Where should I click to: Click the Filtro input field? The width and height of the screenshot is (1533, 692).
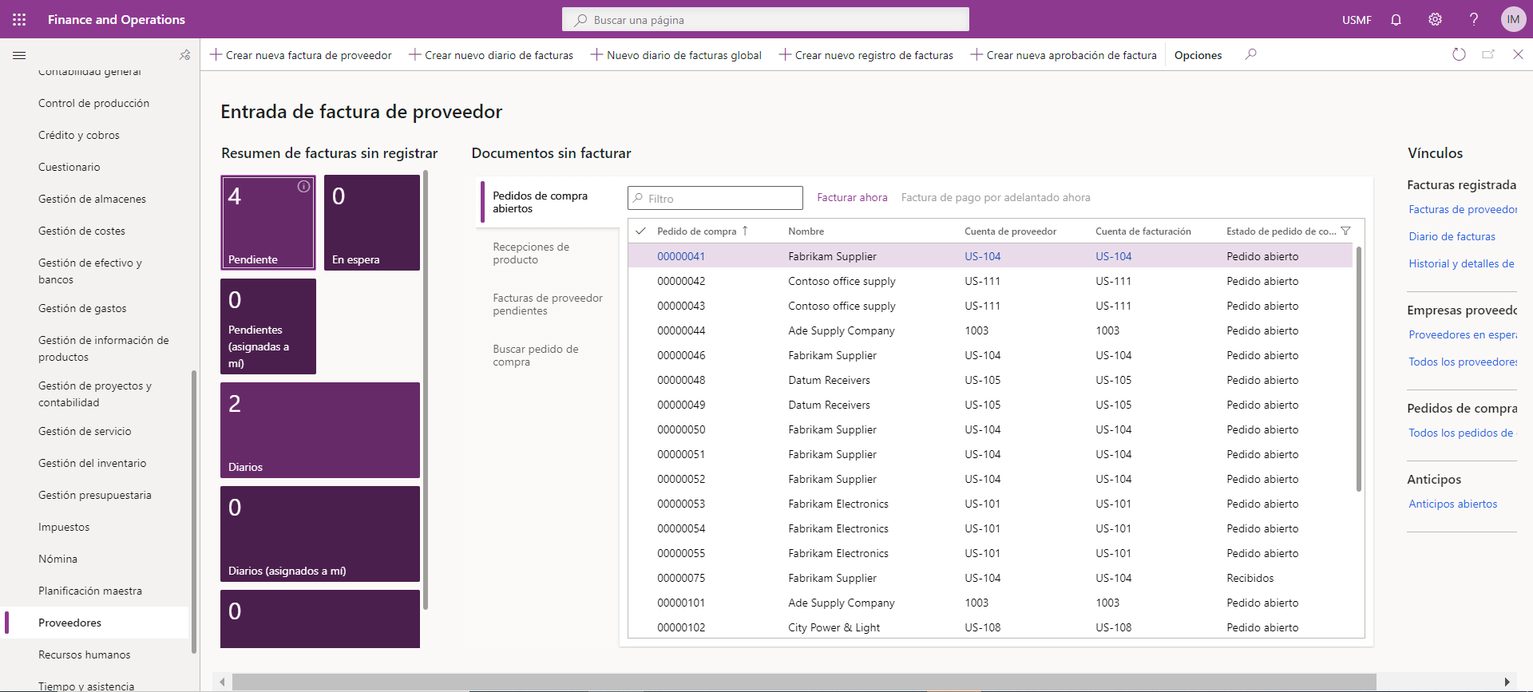pos(715,198)
